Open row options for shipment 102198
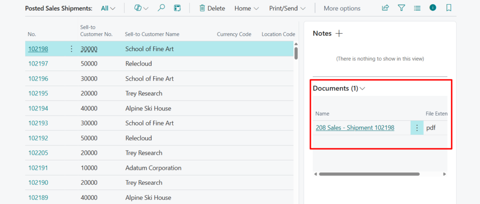 [x=71, y=49]
